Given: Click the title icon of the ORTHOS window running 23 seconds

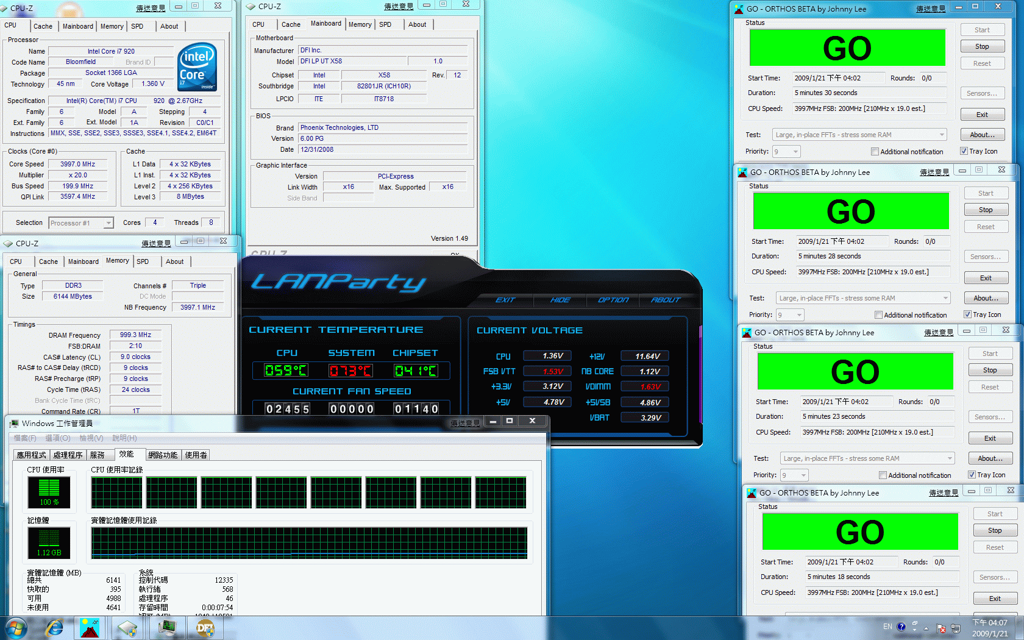Looking at the screenshot, I should click(x=747, y=332).
